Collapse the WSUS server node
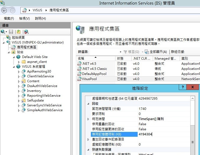Viewport: 200px width, 155px height. tap(3, 42)
